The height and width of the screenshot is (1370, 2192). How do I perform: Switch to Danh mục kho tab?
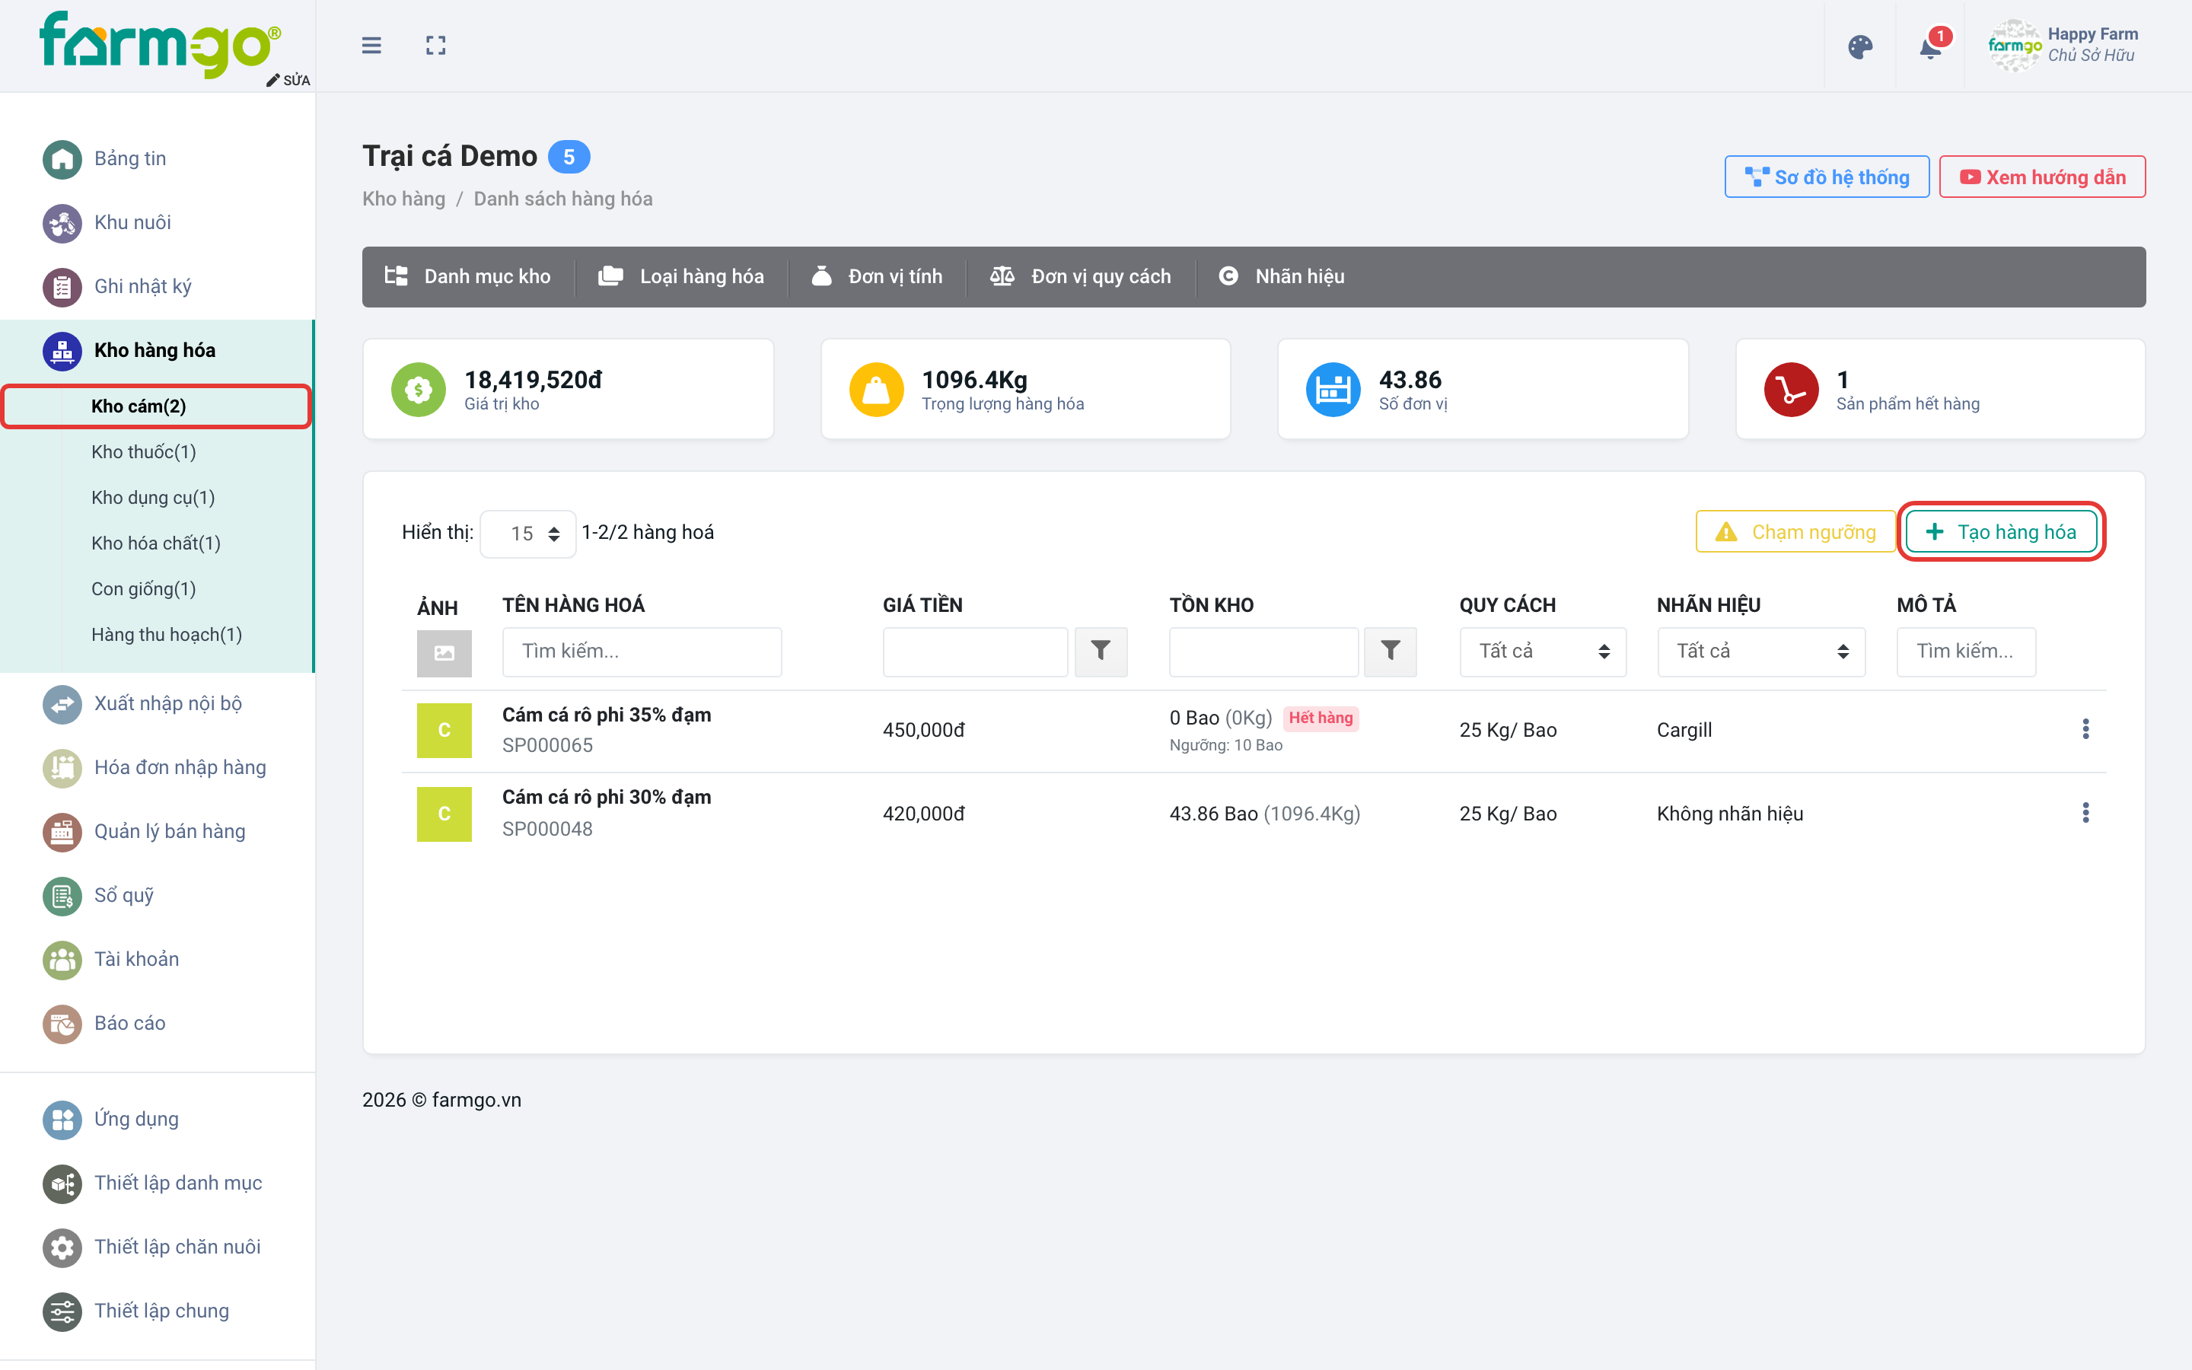[x=467, y=276]
